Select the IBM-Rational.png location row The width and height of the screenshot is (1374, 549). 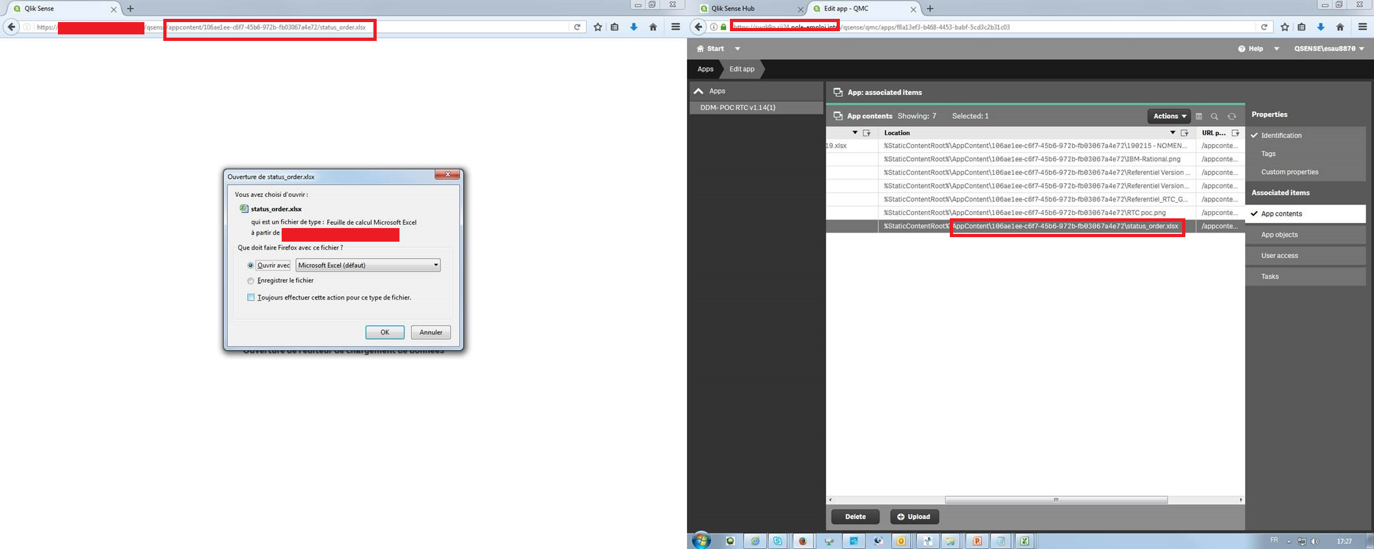click(x=1037, y=159)
